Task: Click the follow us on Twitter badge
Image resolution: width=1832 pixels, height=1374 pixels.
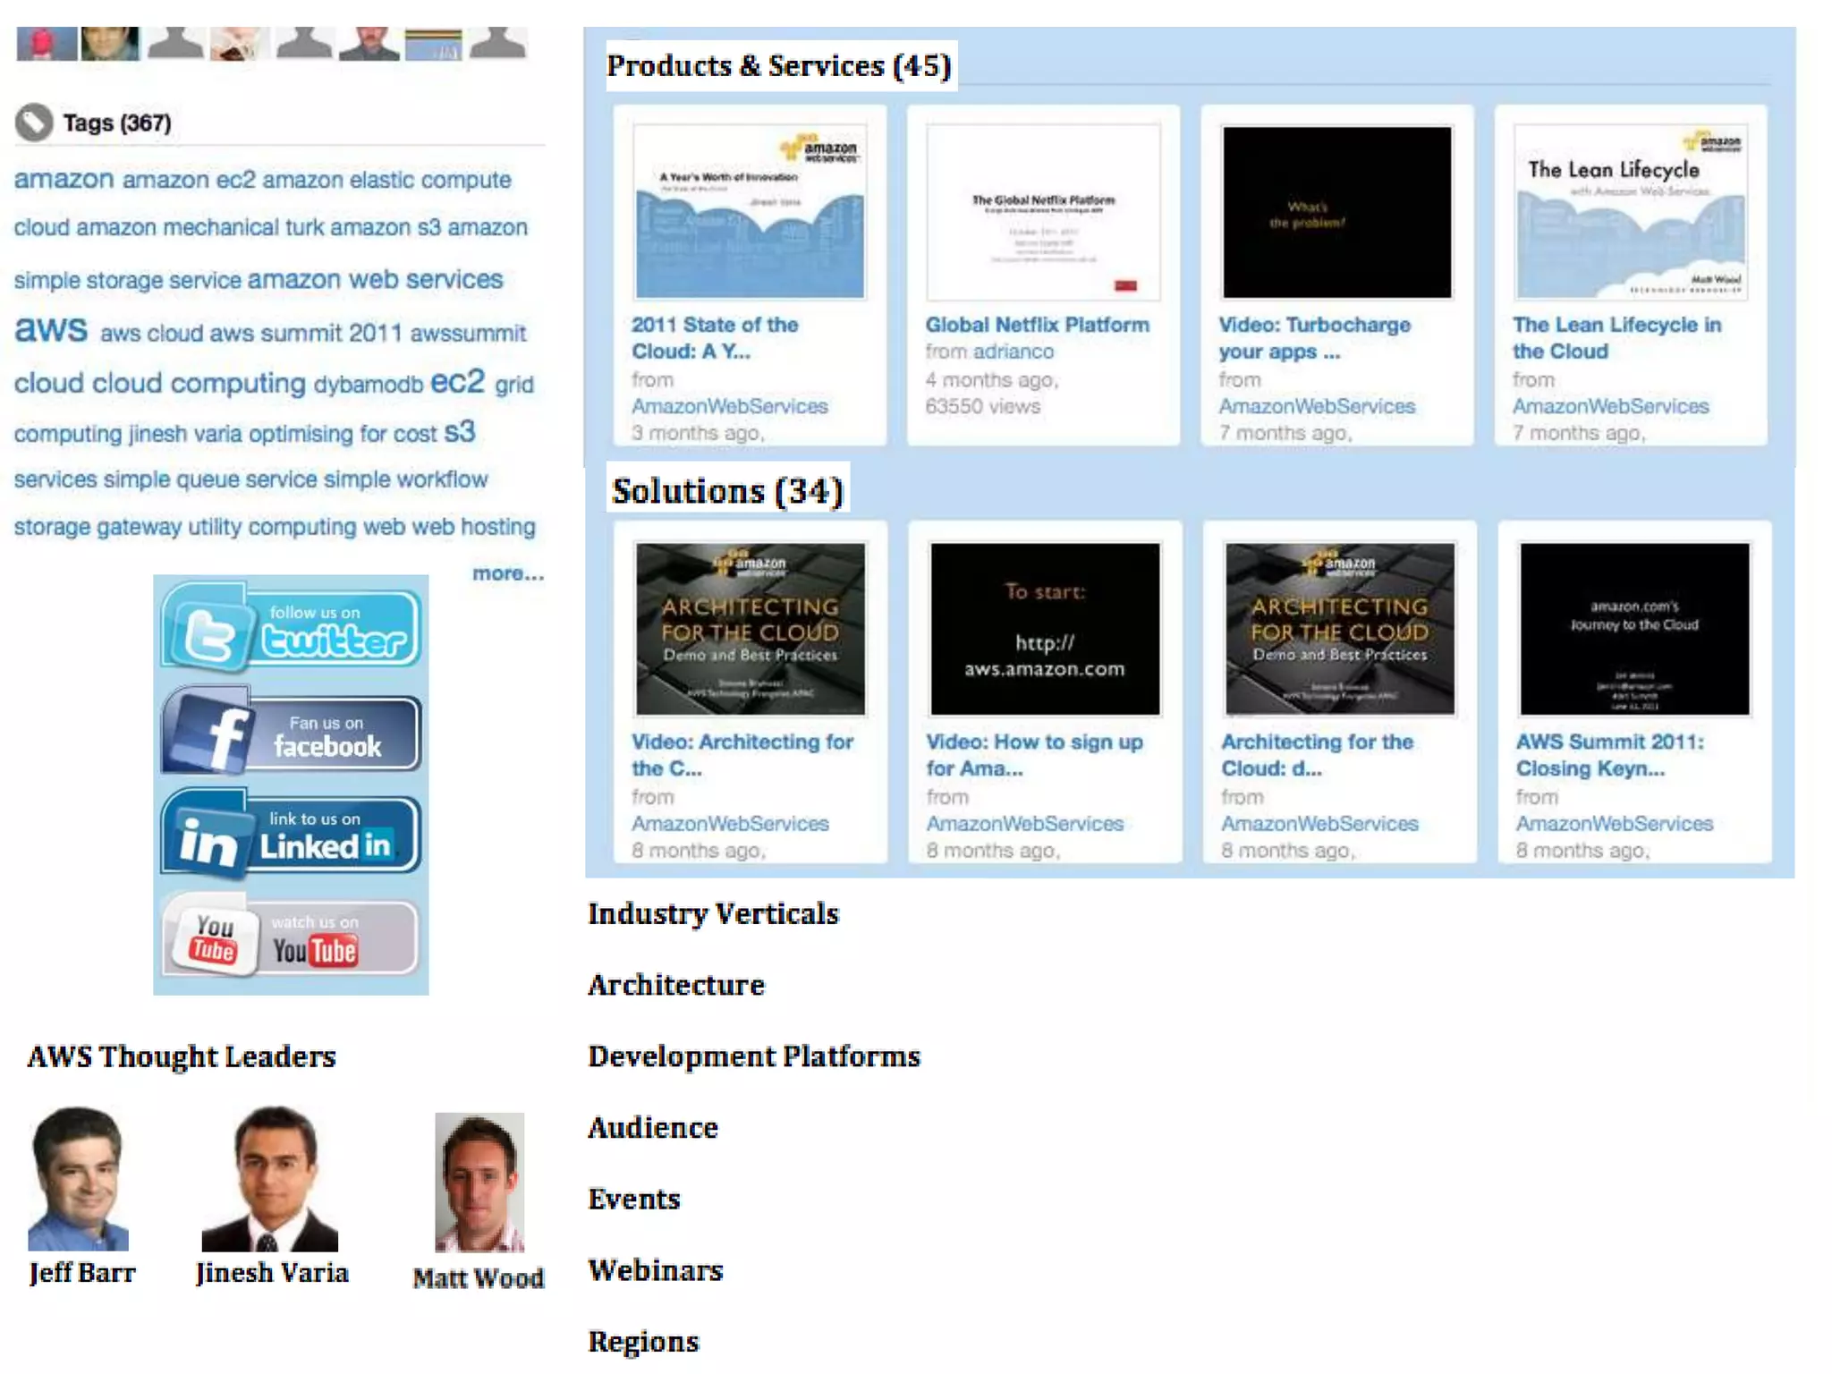Action: (291, 627)
